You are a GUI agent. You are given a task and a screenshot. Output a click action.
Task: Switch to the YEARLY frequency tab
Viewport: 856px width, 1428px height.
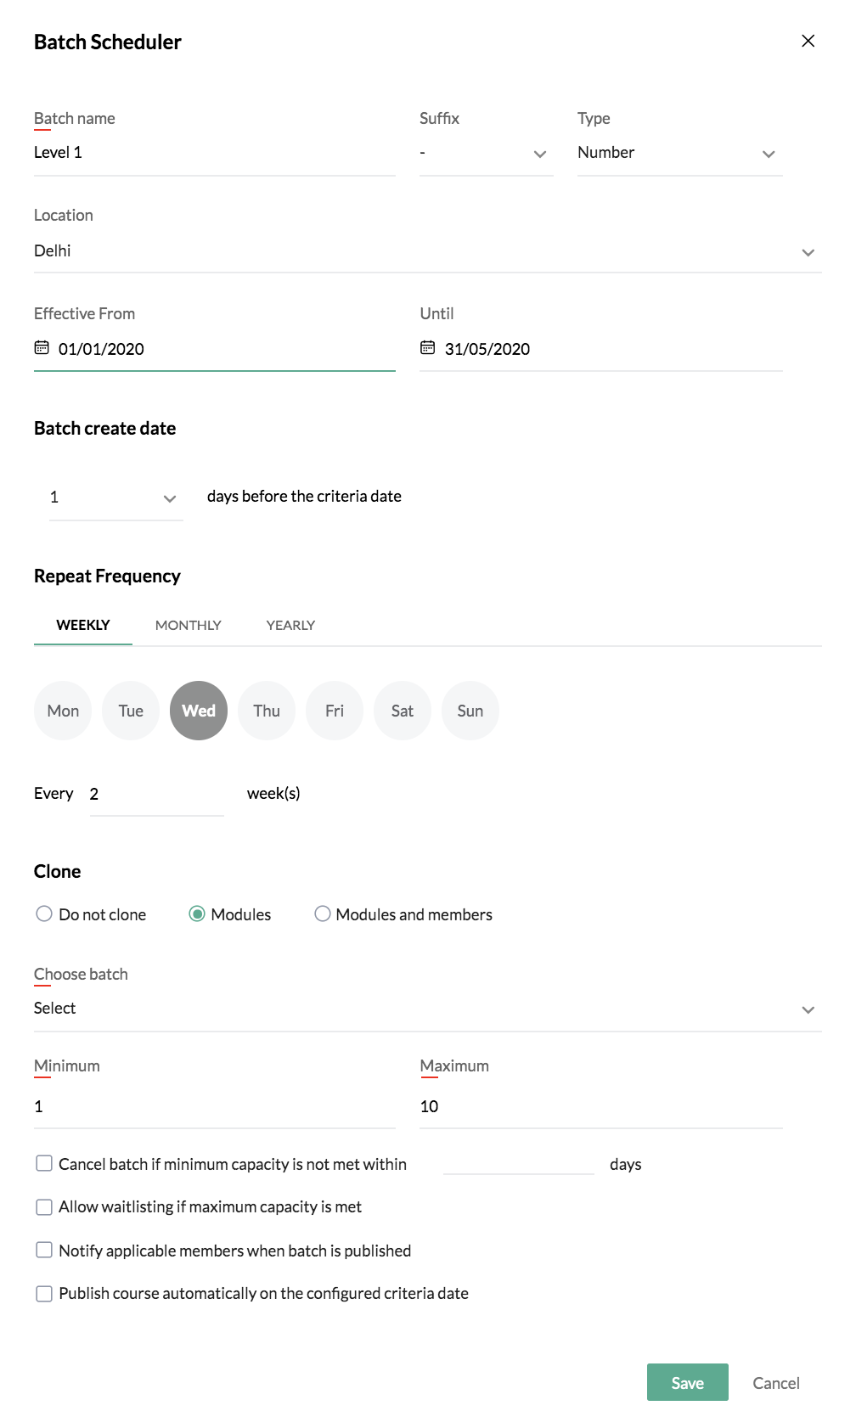coord(290,625)
